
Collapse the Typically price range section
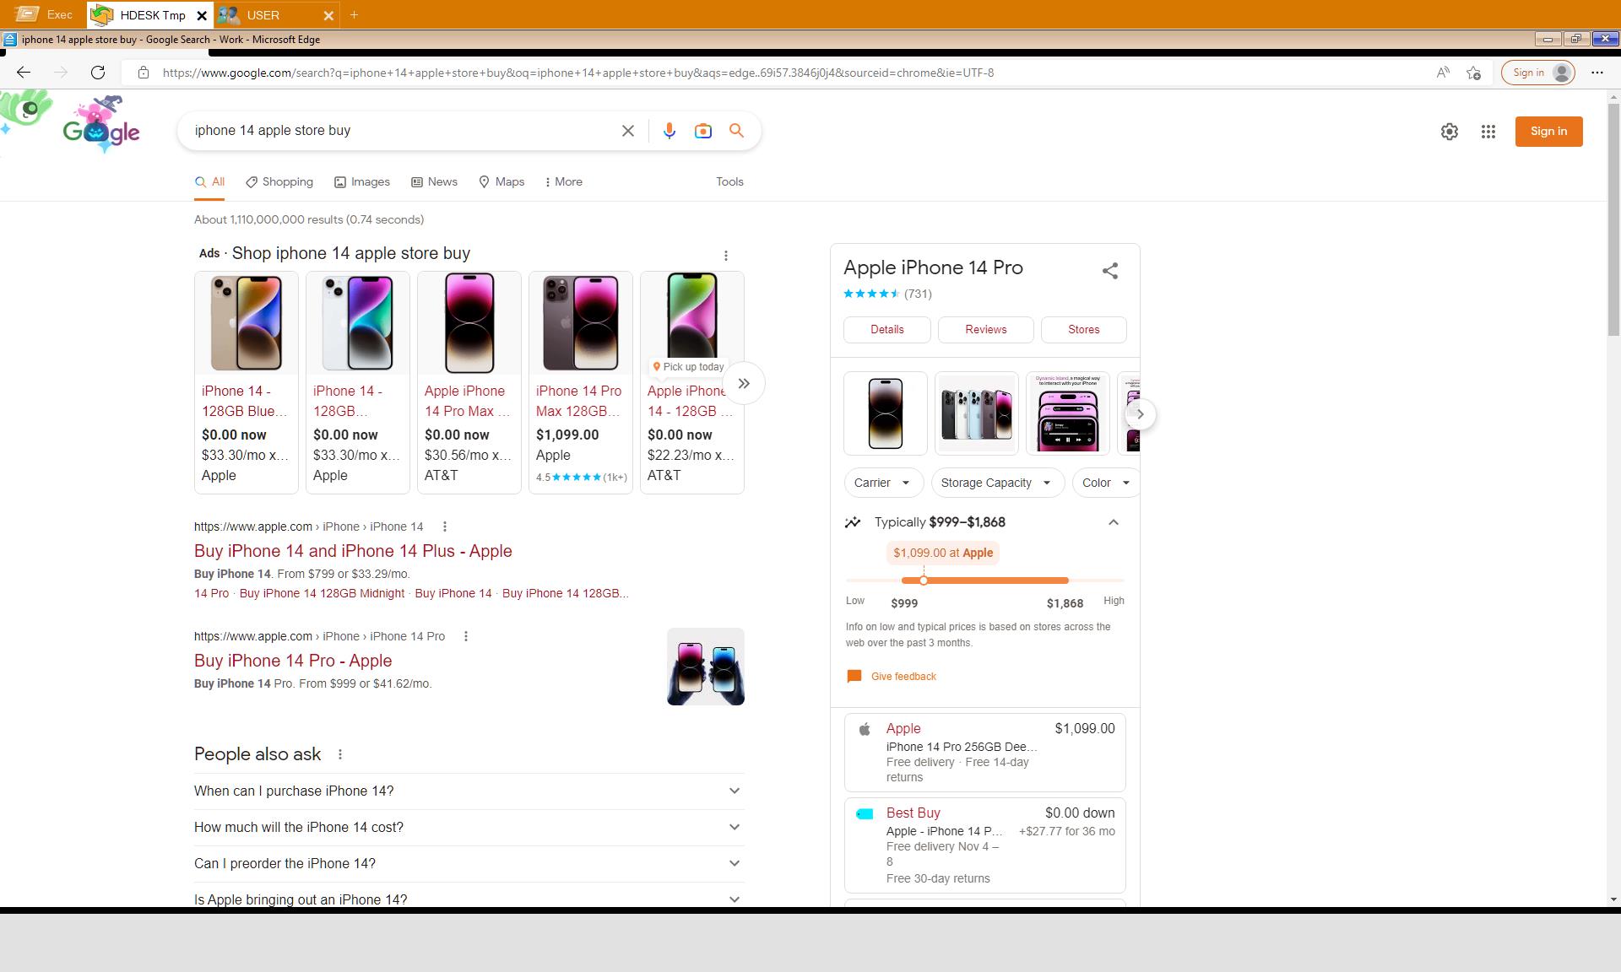[x=1114, y=522]
